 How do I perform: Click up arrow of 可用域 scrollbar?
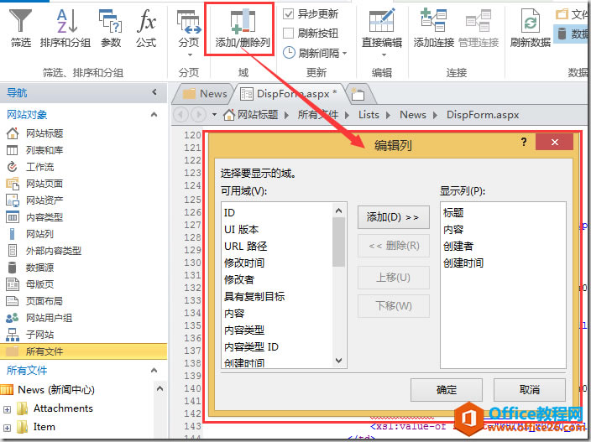[x=338, y=211]
